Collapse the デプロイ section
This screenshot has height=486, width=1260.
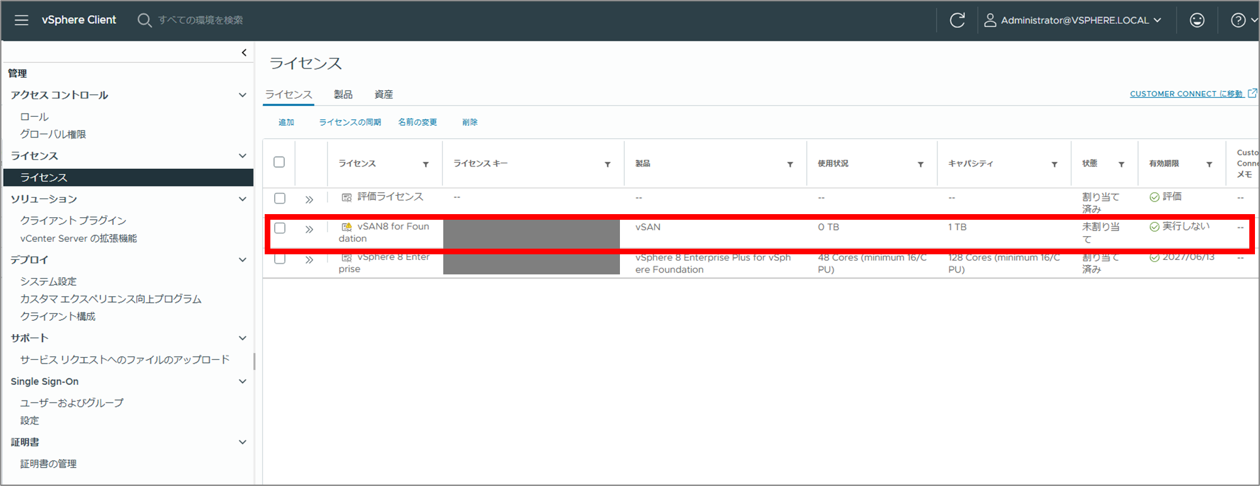pos(242,260)
